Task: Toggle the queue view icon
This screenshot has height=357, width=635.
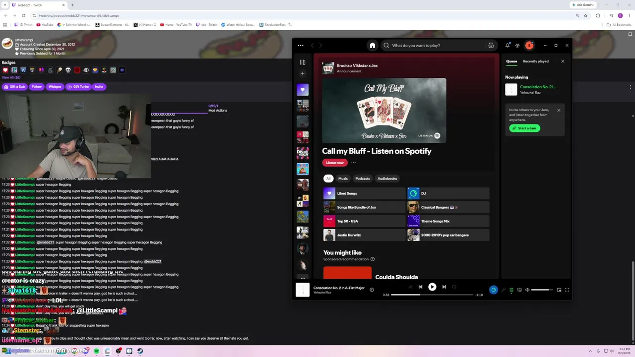Action: tap(511, 290)
